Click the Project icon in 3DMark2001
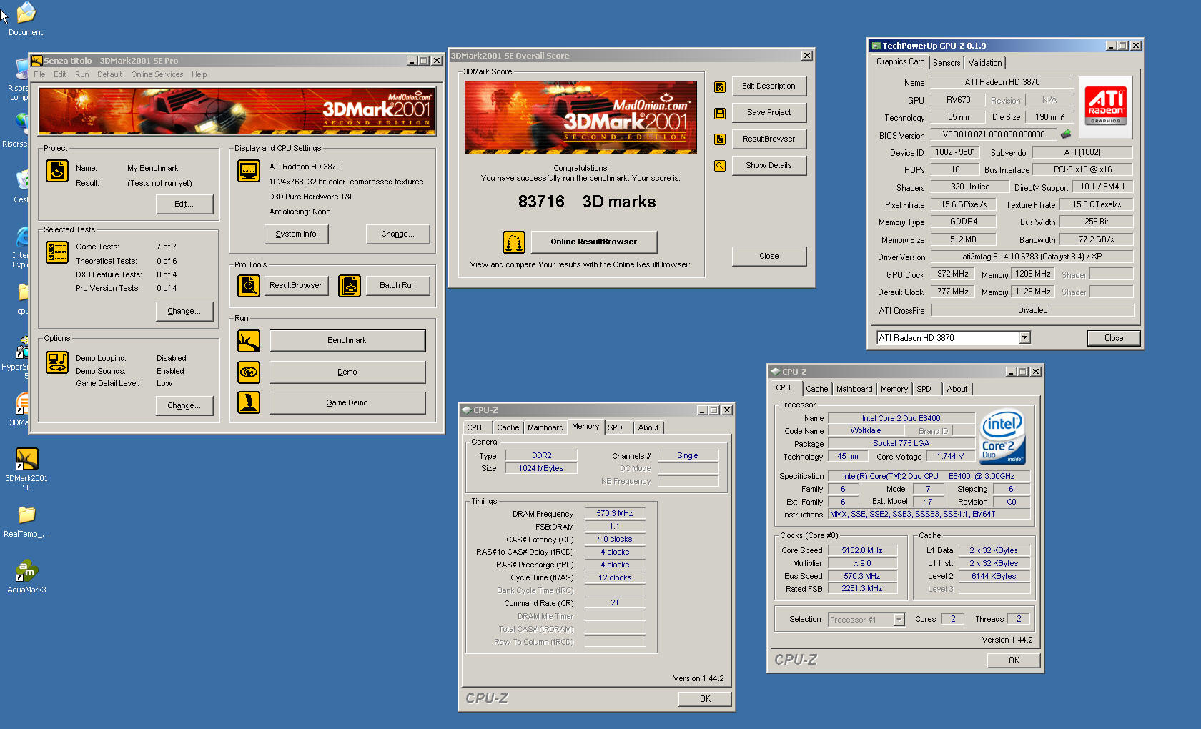This screenshot has width=1201, height=729. tap(57, 171)
